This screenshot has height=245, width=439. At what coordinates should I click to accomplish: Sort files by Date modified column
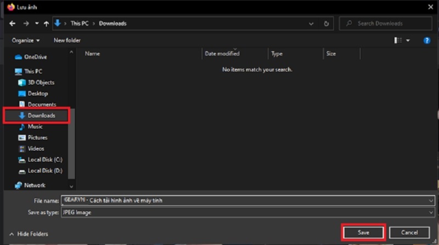pos(222,54)
